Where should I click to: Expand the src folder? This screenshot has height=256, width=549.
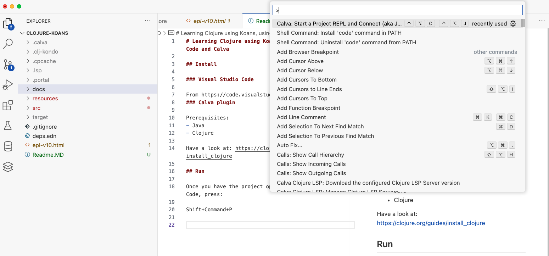pos(28,108)
